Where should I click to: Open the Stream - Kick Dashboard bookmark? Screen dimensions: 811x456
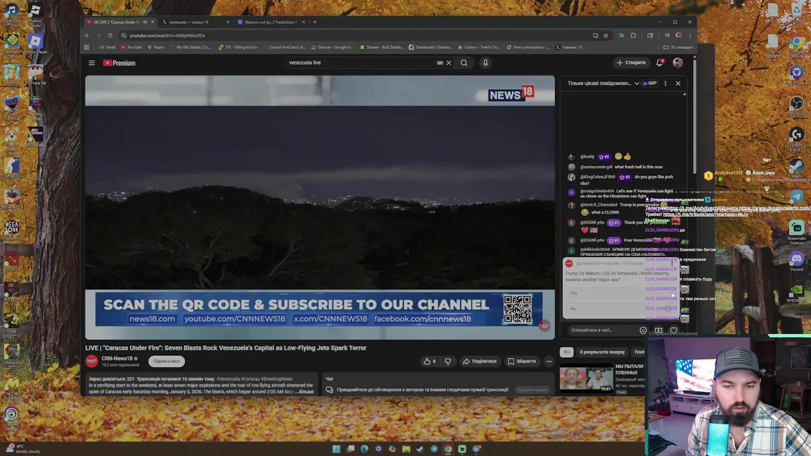coord(381,47)
